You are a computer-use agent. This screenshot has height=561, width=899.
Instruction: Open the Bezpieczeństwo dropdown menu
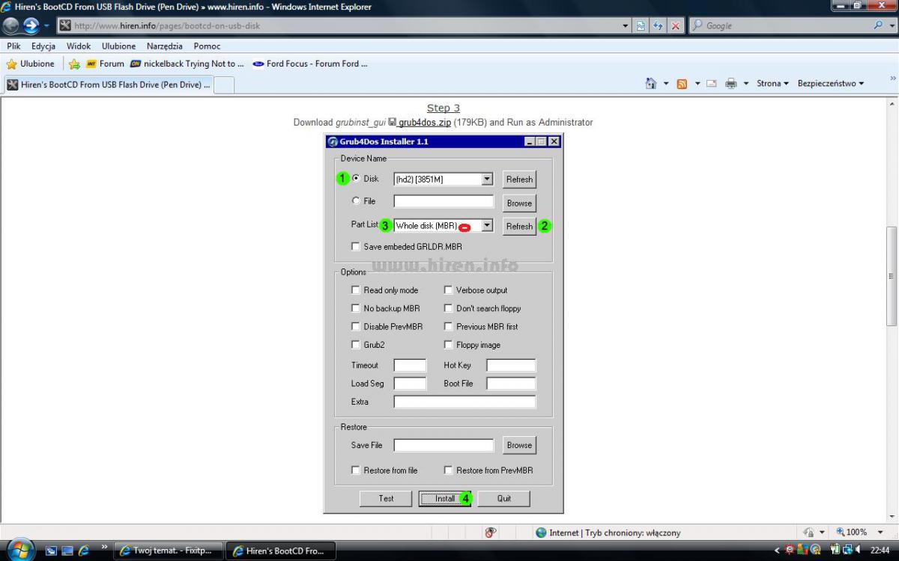click(x=831, y=84)
